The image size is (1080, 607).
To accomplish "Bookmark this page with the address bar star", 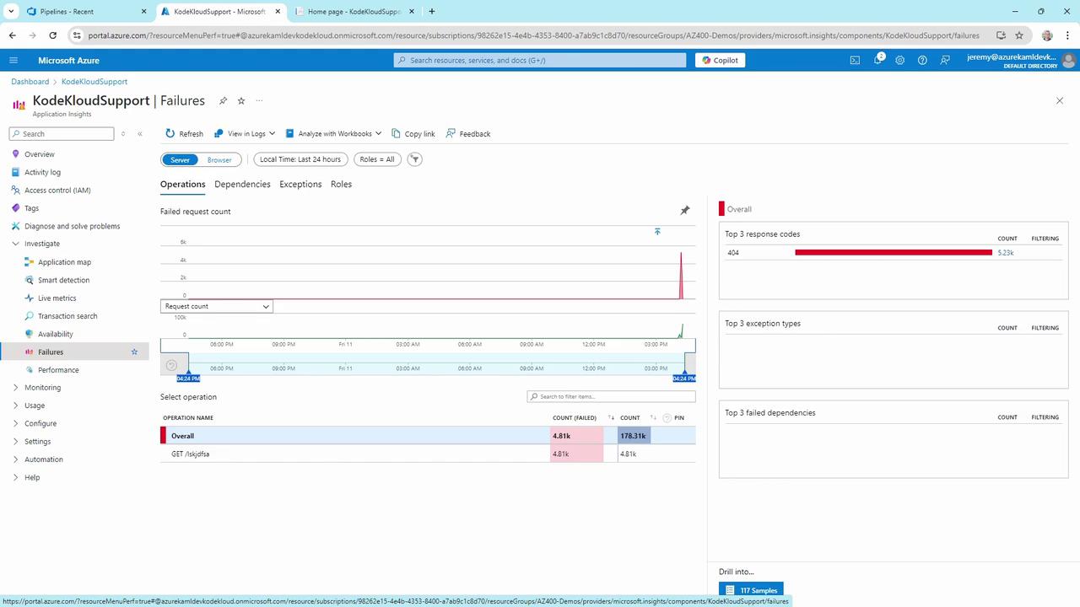I will pos(1019,35).
